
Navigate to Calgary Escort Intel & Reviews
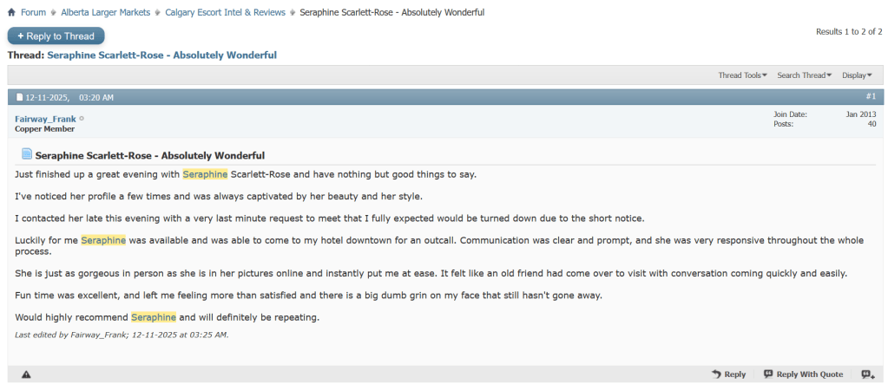(x=226, y=12)
